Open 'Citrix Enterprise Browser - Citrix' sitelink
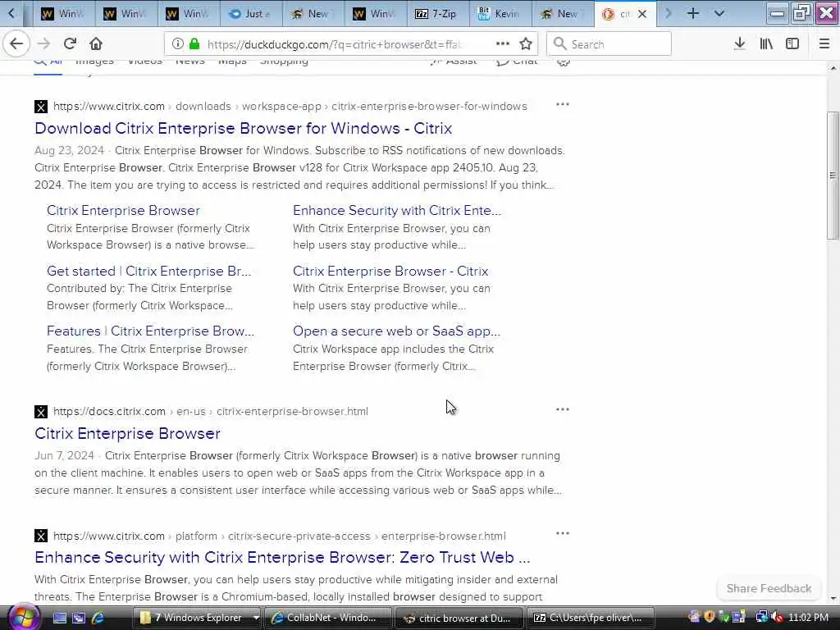 (x=390, y=271)
